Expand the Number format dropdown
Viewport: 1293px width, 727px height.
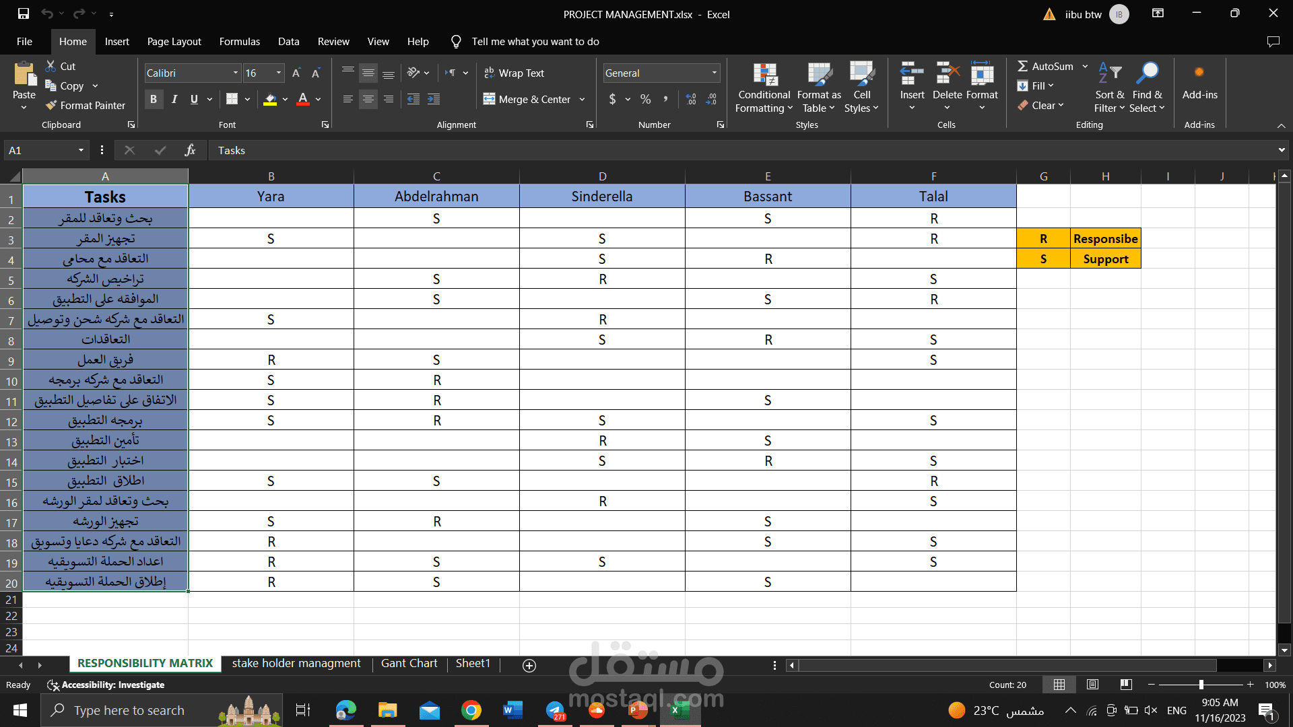[x=714, y=73]
